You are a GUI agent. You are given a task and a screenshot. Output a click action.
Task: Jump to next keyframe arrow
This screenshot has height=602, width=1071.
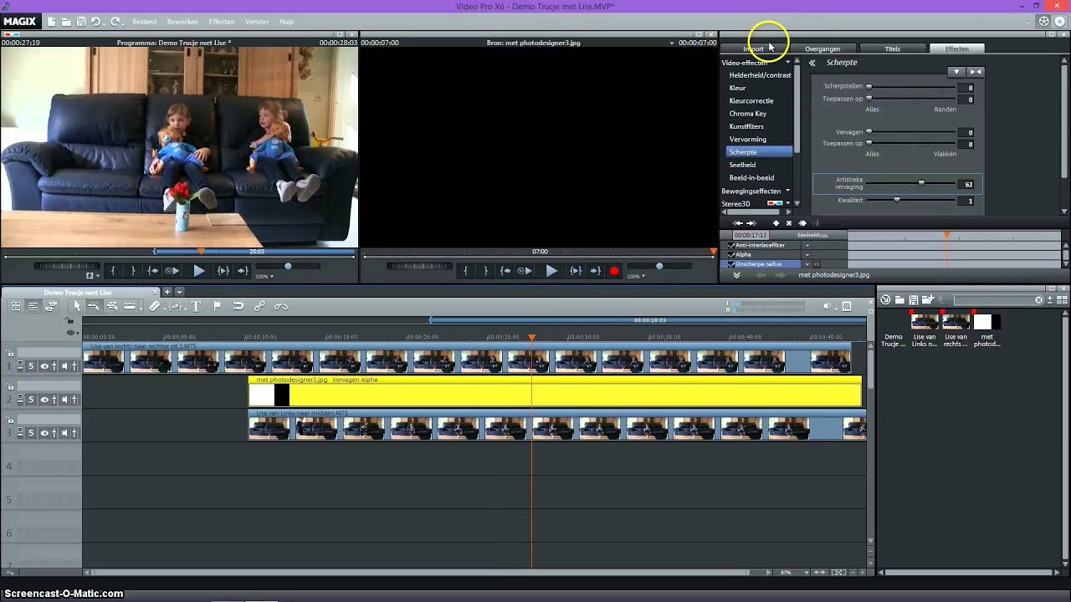[751, 223]
